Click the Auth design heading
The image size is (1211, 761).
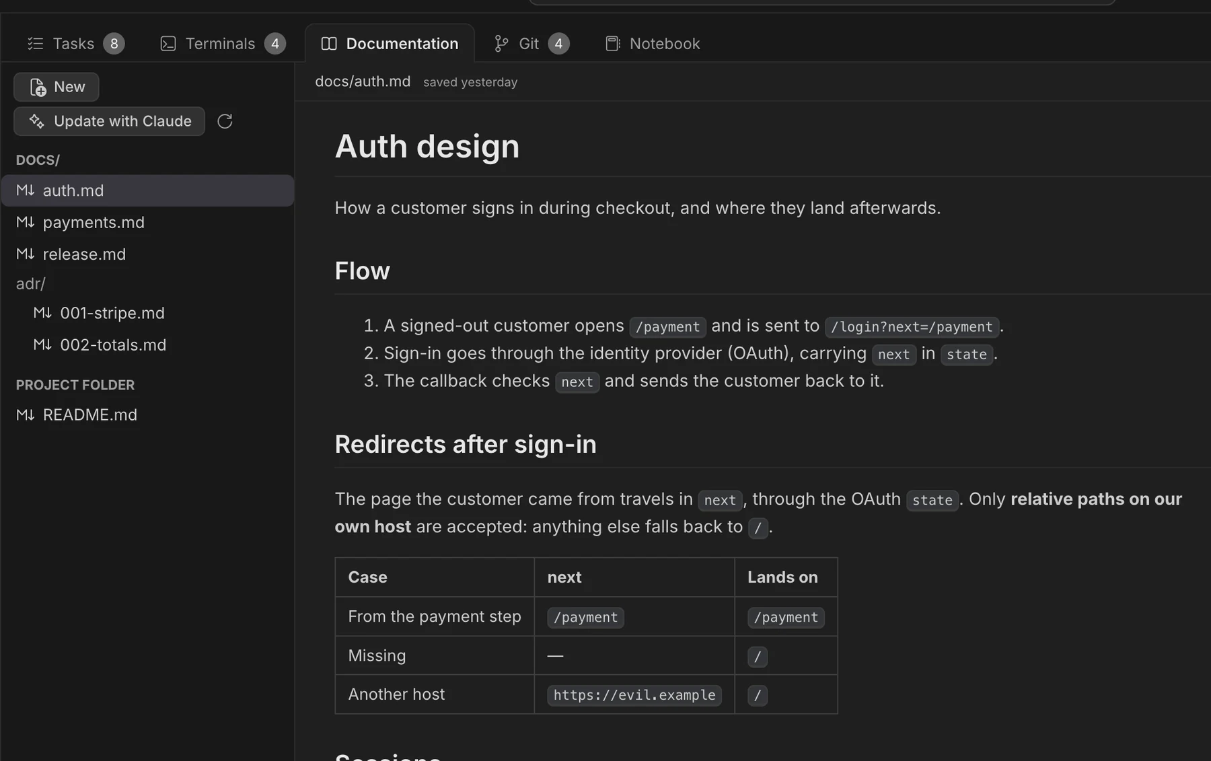point(427,146)
